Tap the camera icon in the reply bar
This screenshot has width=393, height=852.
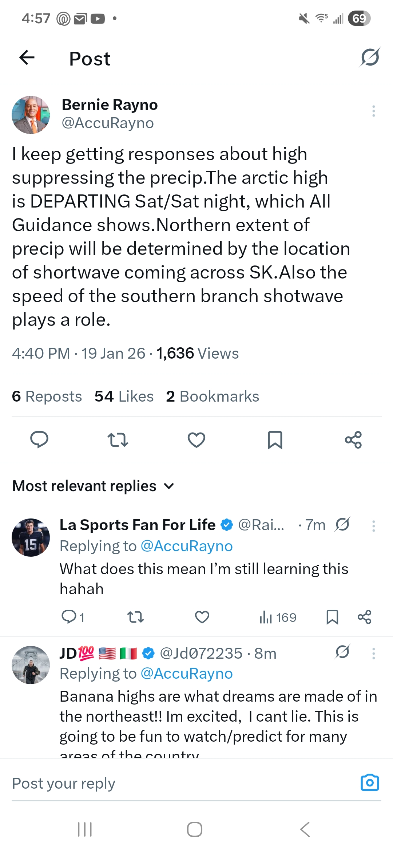pyautogui.click(x=370, y=782)
